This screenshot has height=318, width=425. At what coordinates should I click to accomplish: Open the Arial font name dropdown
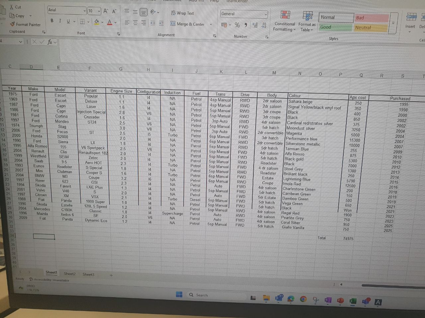pyautogui.click(x=85, y=11)
